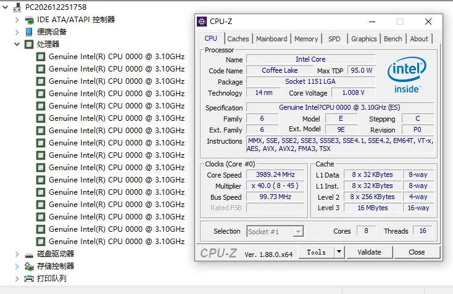Open the Bench tab
Viewport: 453px width, 294px height.
click(393, 39)
